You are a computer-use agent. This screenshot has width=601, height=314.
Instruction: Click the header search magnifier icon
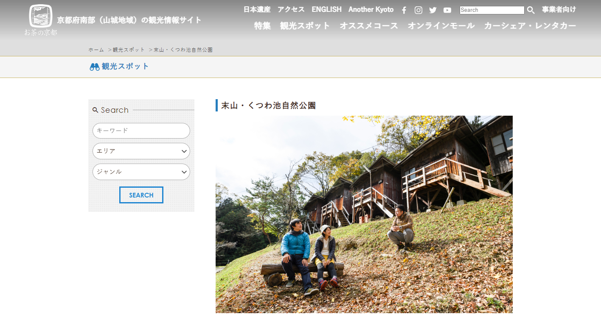tap(531, 10)
